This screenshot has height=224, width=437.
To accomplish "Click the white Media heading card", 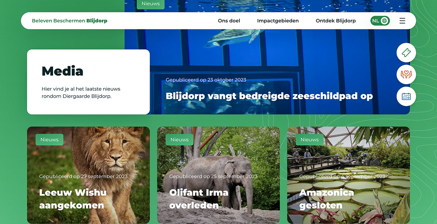I will point(88,82).
